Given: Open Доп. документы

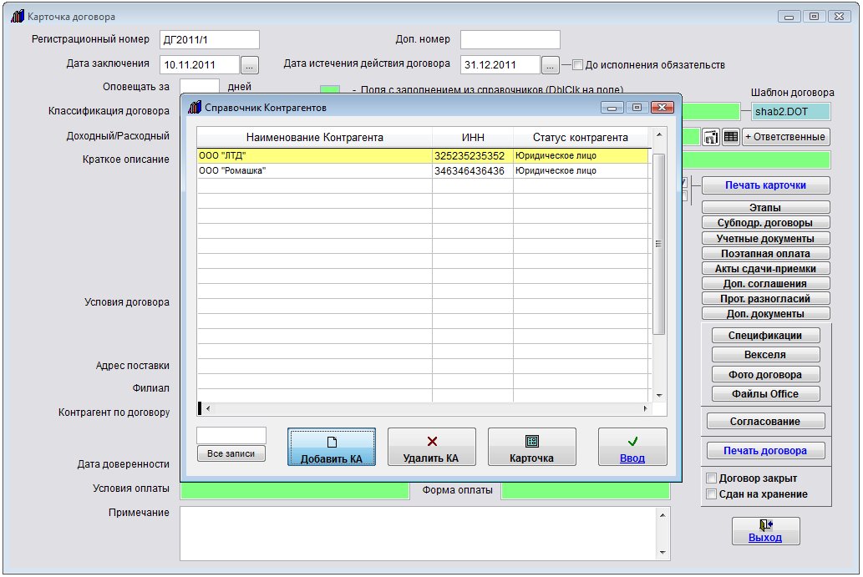Looking at the screenshot, I should (765, 313).
